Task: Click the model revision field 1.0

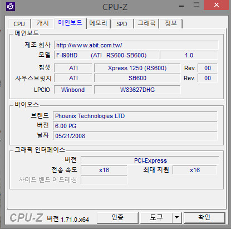Action: (189, 55)
